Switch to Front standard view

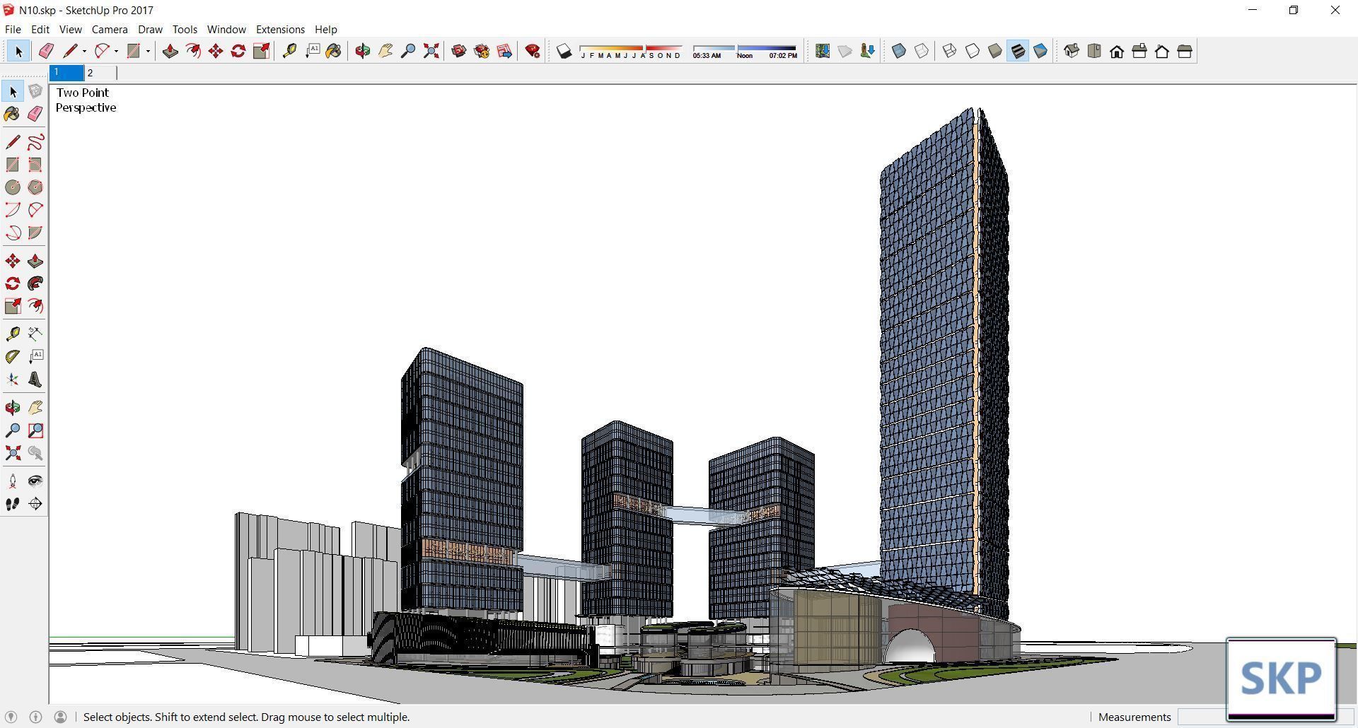pyautogui.click(x=1117, y=51)
